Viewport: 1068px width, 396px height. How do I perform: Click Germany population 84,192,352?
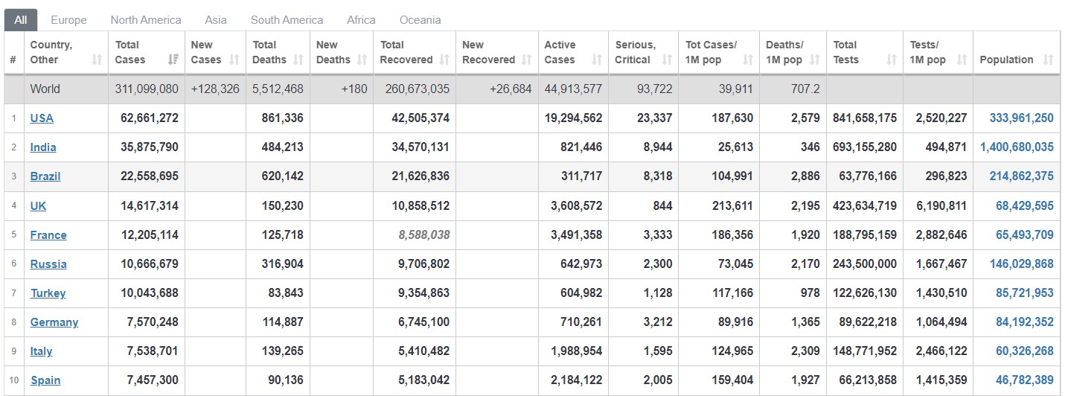(1025, 322)
